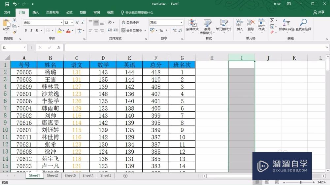The height and width of the screenshot is (185, 330).
Task: Switch to Sheet2 worksheet tab
Action: (x=52, y=175)
